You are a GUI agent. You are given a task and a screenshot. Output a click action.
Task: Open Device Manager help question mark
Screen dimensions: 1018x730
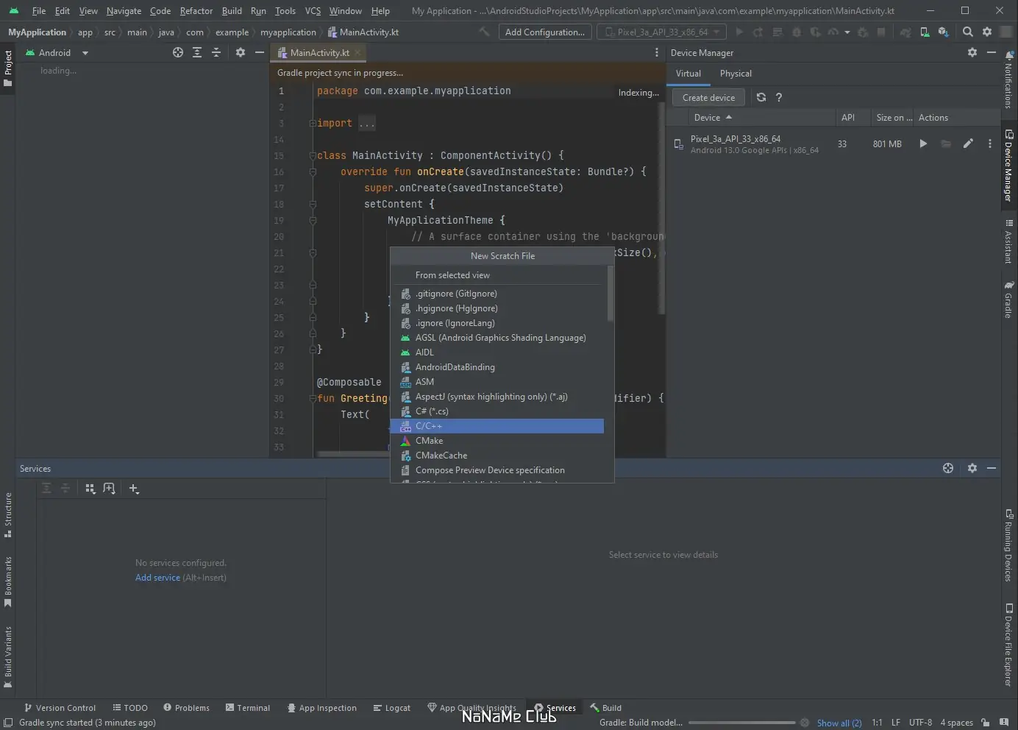coord(779,97)
